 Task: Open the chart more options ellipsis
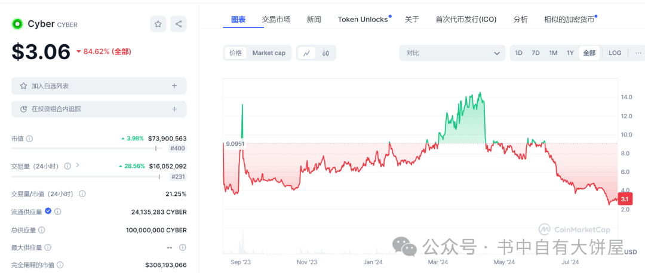pos(638,53)
